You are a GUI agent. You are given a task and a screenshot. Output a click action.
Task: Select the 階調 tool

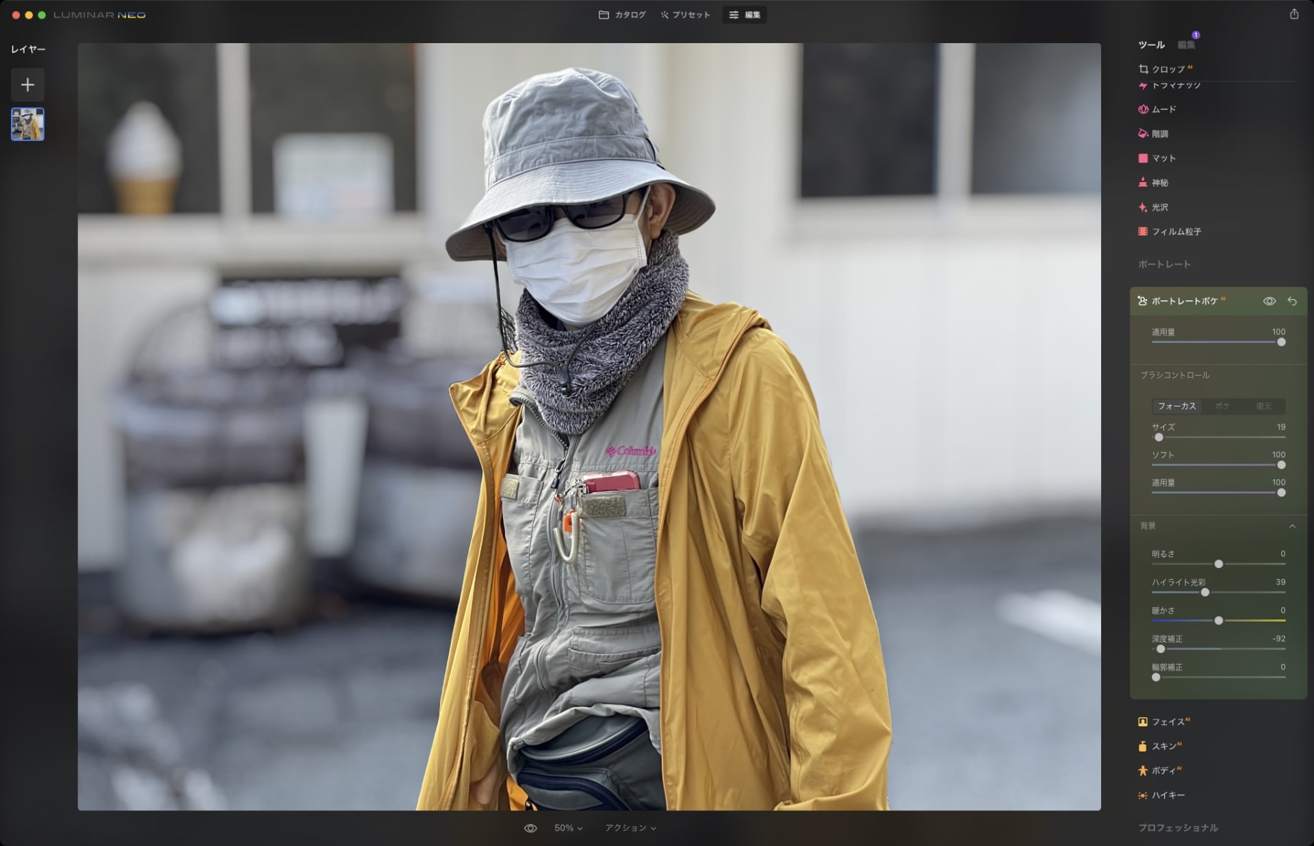1162,133
